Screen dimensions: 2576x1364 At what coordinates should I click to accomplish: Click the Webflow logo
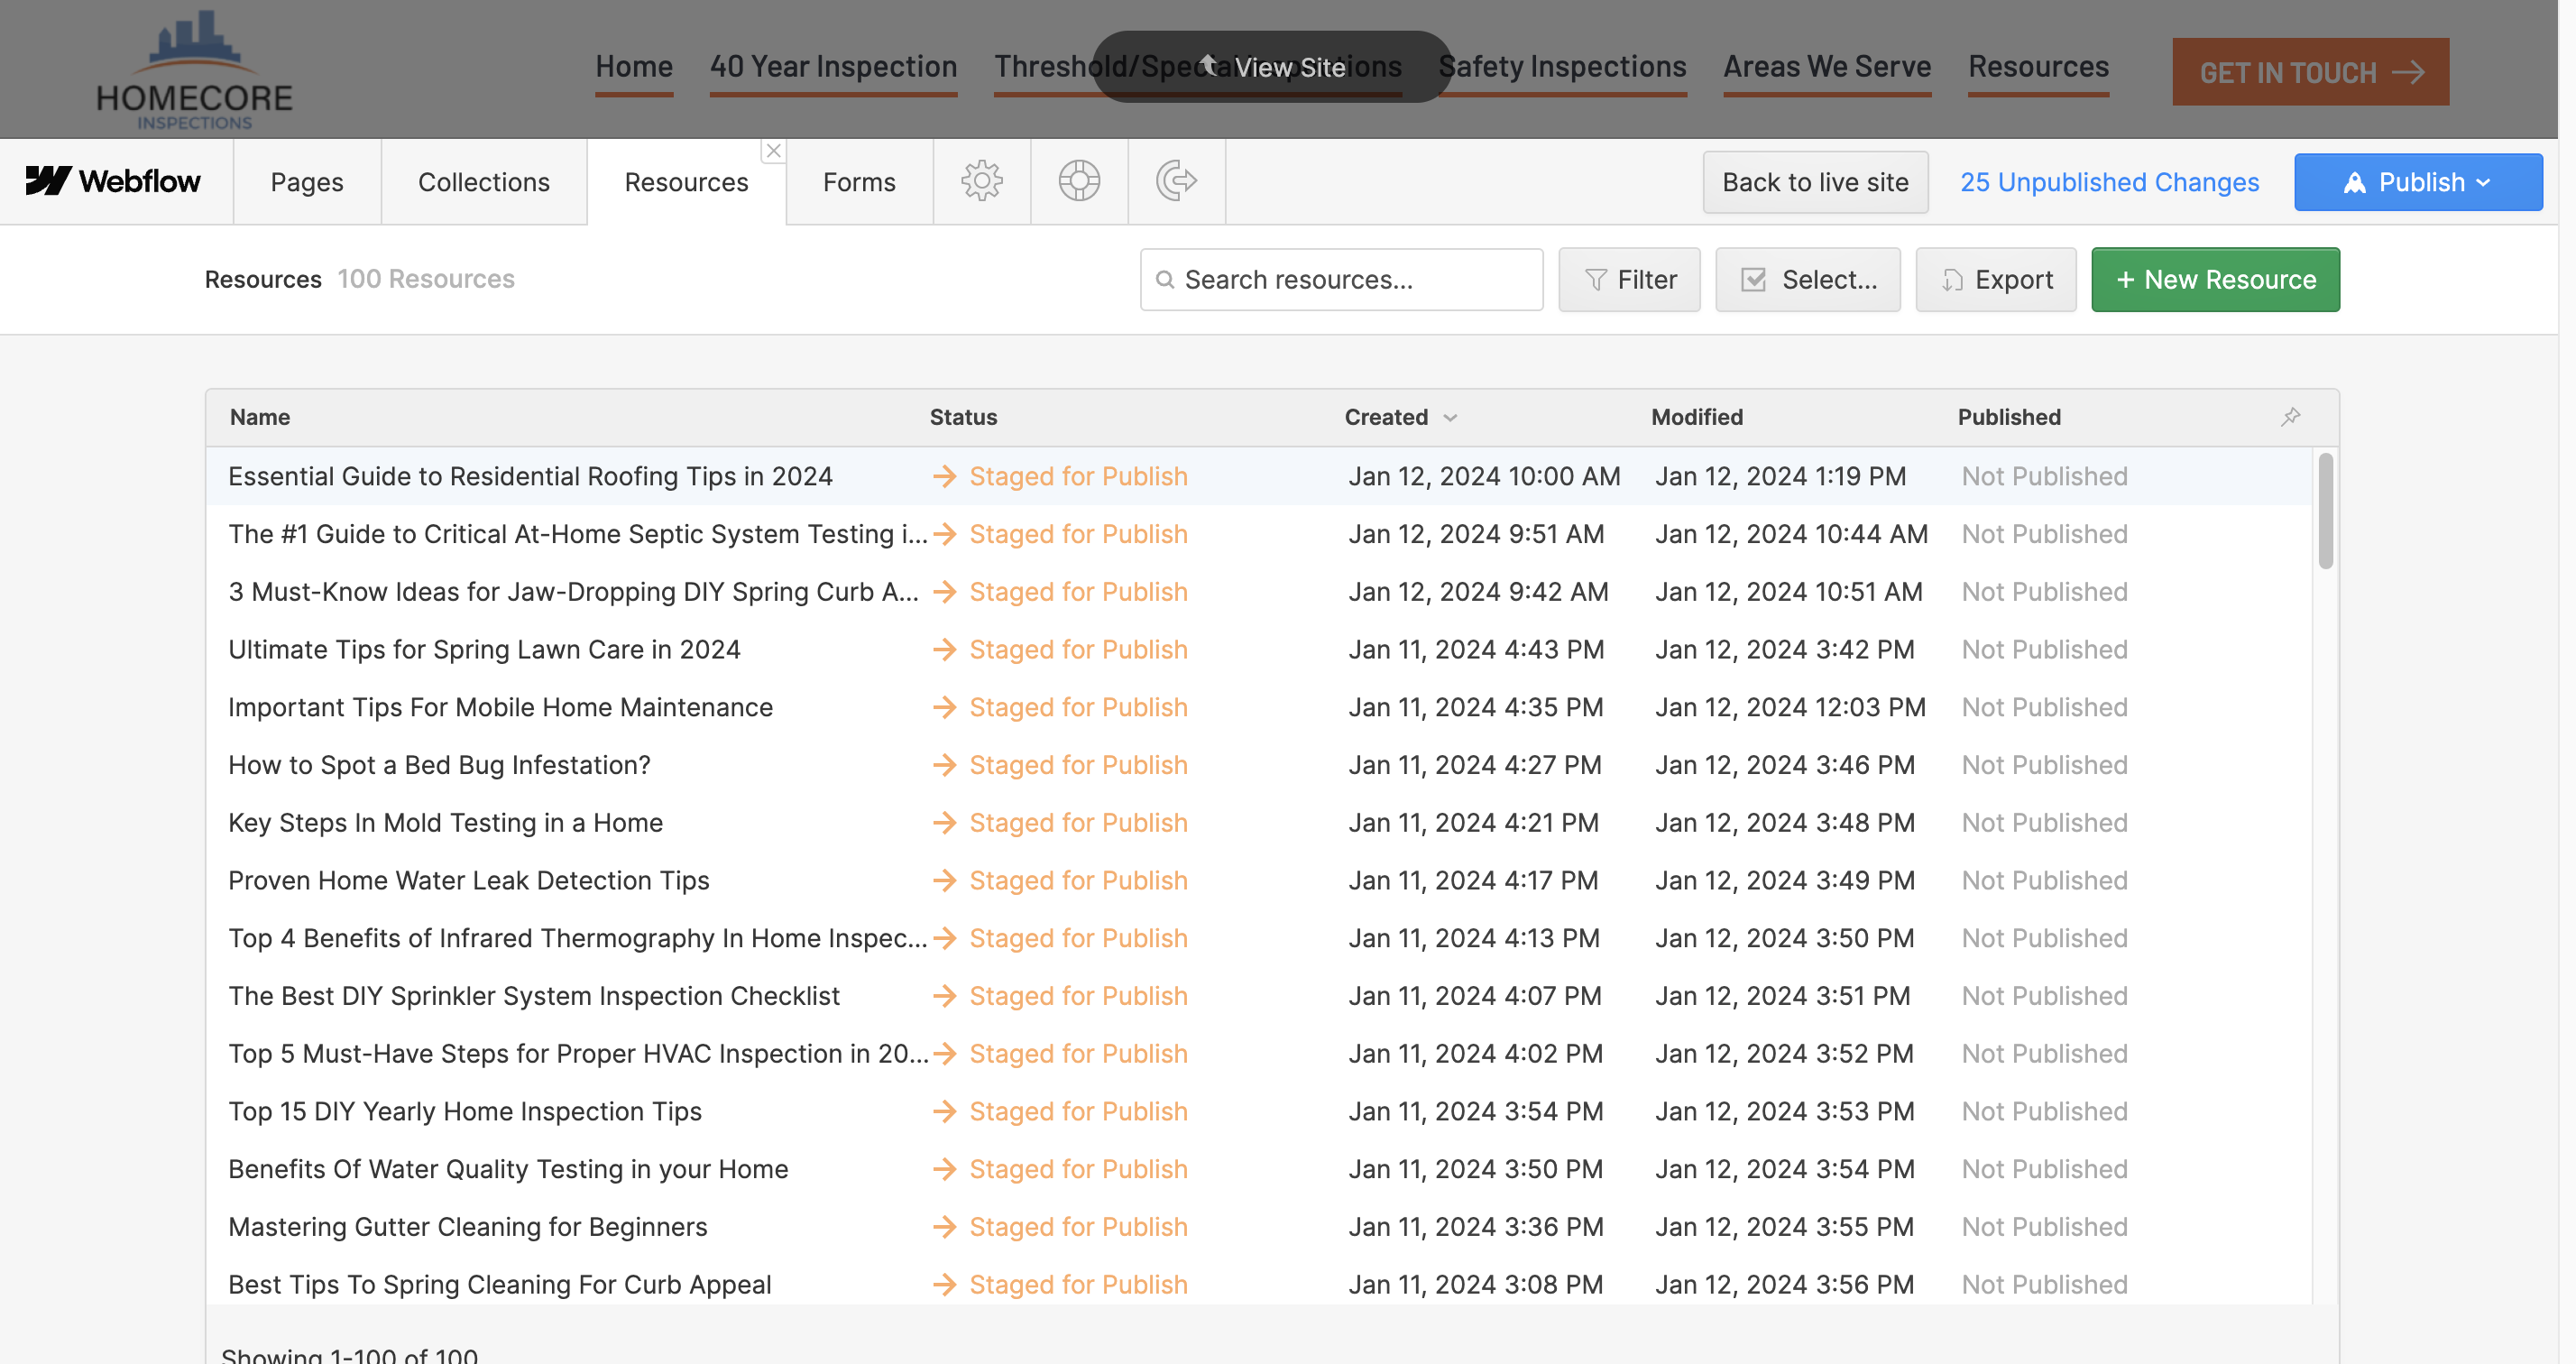pyautogui.click(x=113, y=181)
